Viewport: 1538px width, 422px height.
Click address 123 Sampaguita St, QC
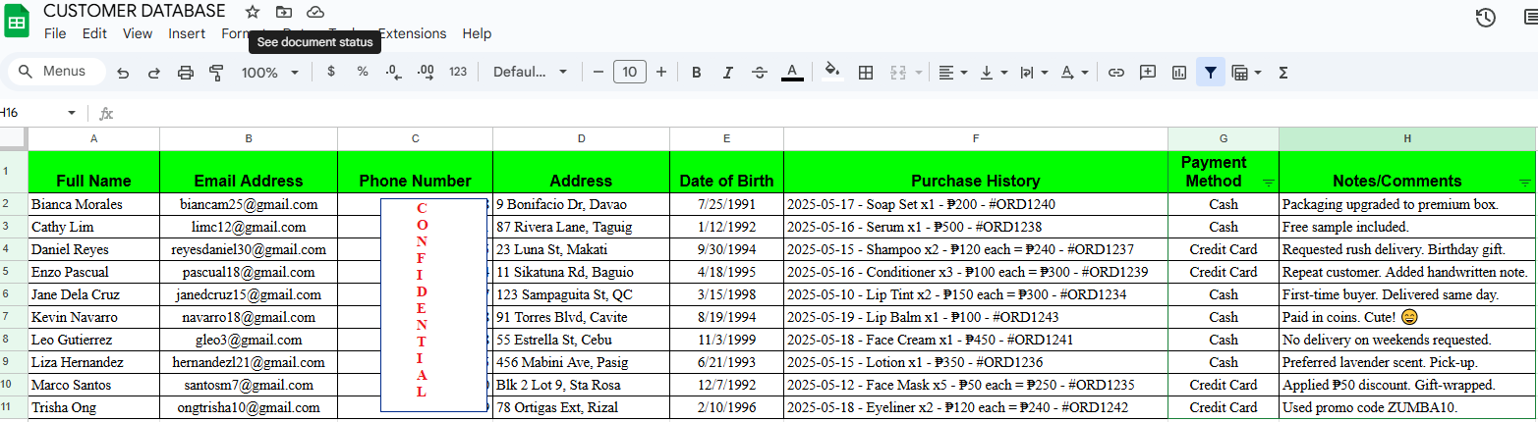581,294
